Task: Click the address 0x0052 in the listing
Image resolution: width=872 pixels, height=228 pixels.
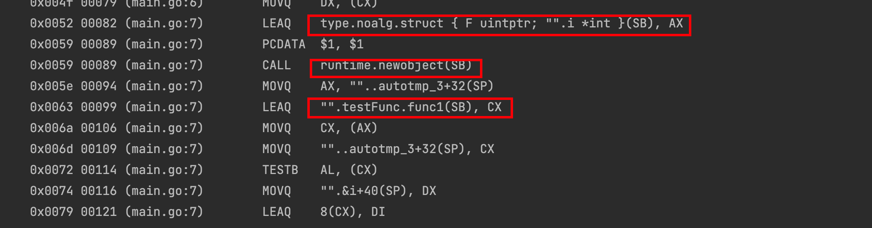Action: [51, 23]
